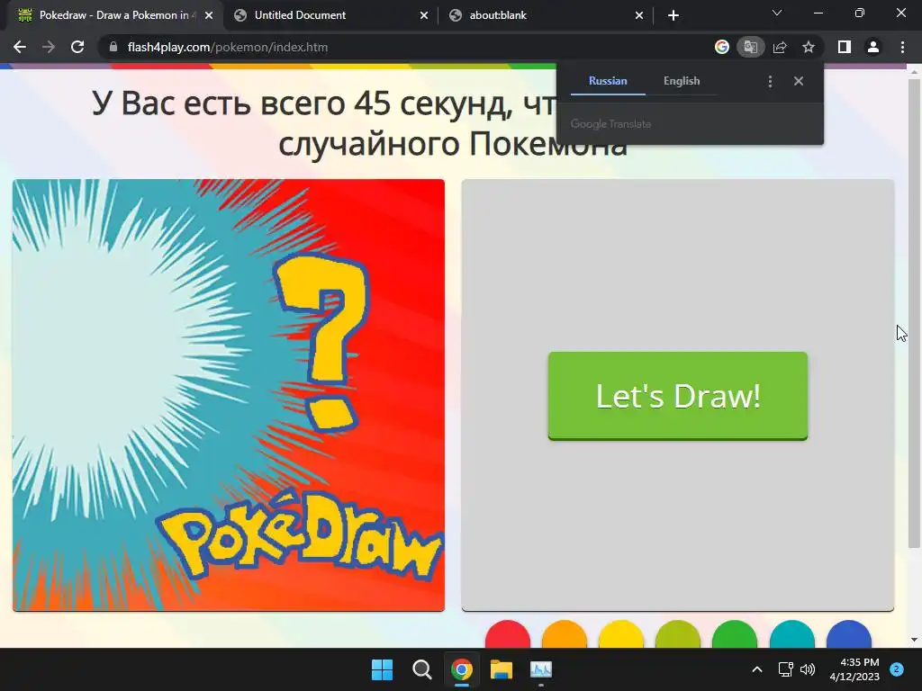The height and width of the screenshot is (691, 922).
Task: Select the Pokedraw tab
Action: 114,15
